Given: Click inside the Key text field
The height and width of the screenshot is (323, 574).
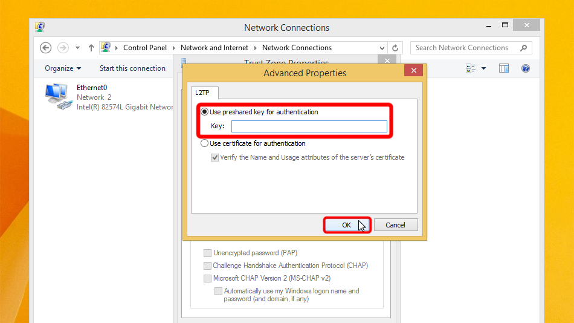Looking at the screenshot, I should tap(309, 126).
